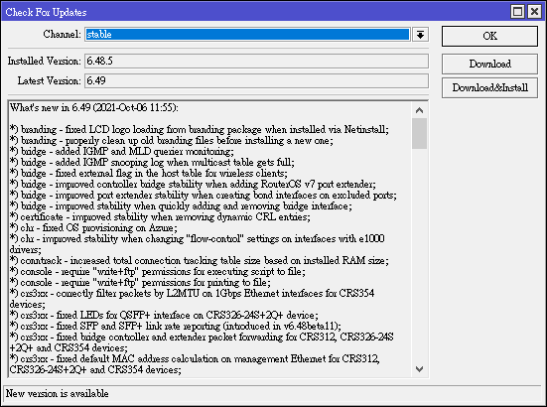
Task: Click the line about IGMP and MLD querier monitoring
Action: tap(122, 151)
